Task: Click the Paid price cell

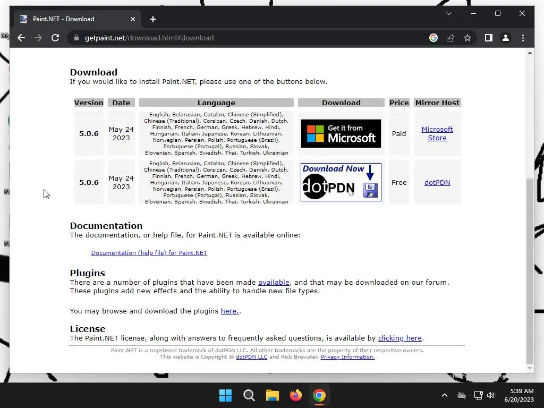Action: click(399, 133)
